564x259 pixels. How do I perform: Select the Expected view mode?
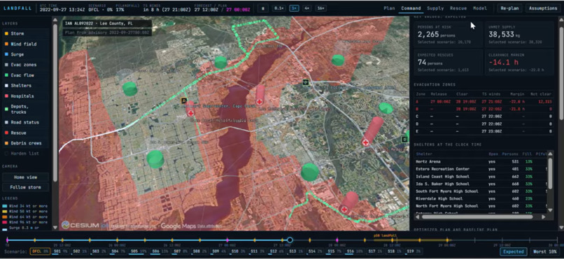click(x=514, y=252)
